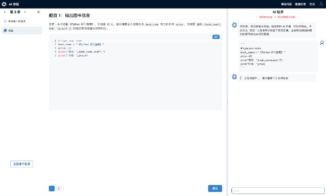
Task: Click the home icon beside 标准输入和输出
Action: coord(5,21)
